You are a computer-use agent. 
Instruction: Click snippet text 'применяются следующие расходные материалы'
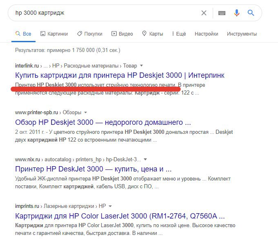[74, 93]
